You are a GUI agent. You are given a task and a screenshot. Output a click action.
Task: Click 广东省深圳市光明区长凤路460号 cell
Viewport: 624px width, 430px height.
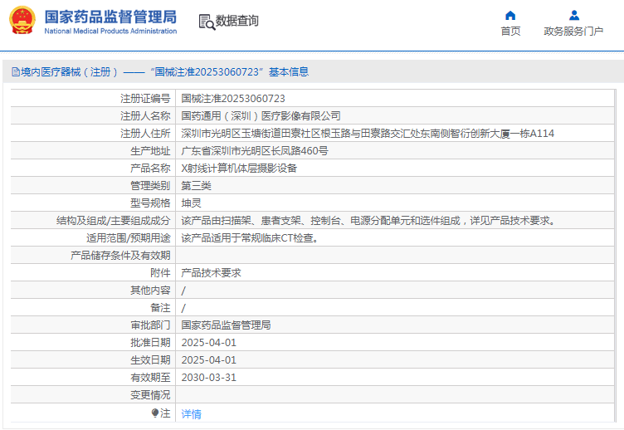point(255,151)
